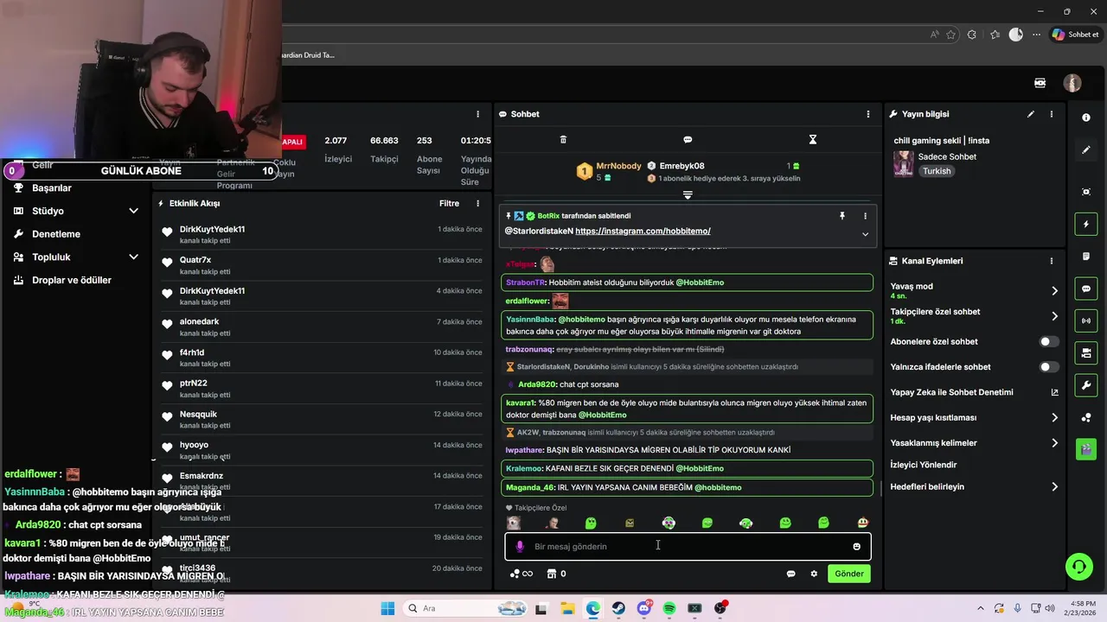Click İzleyici Yönlendir option
1107x622 pixels.
pyautogui.click(x=923, y=465)
